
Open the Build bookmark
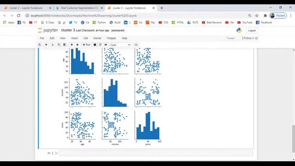[115, 23]
